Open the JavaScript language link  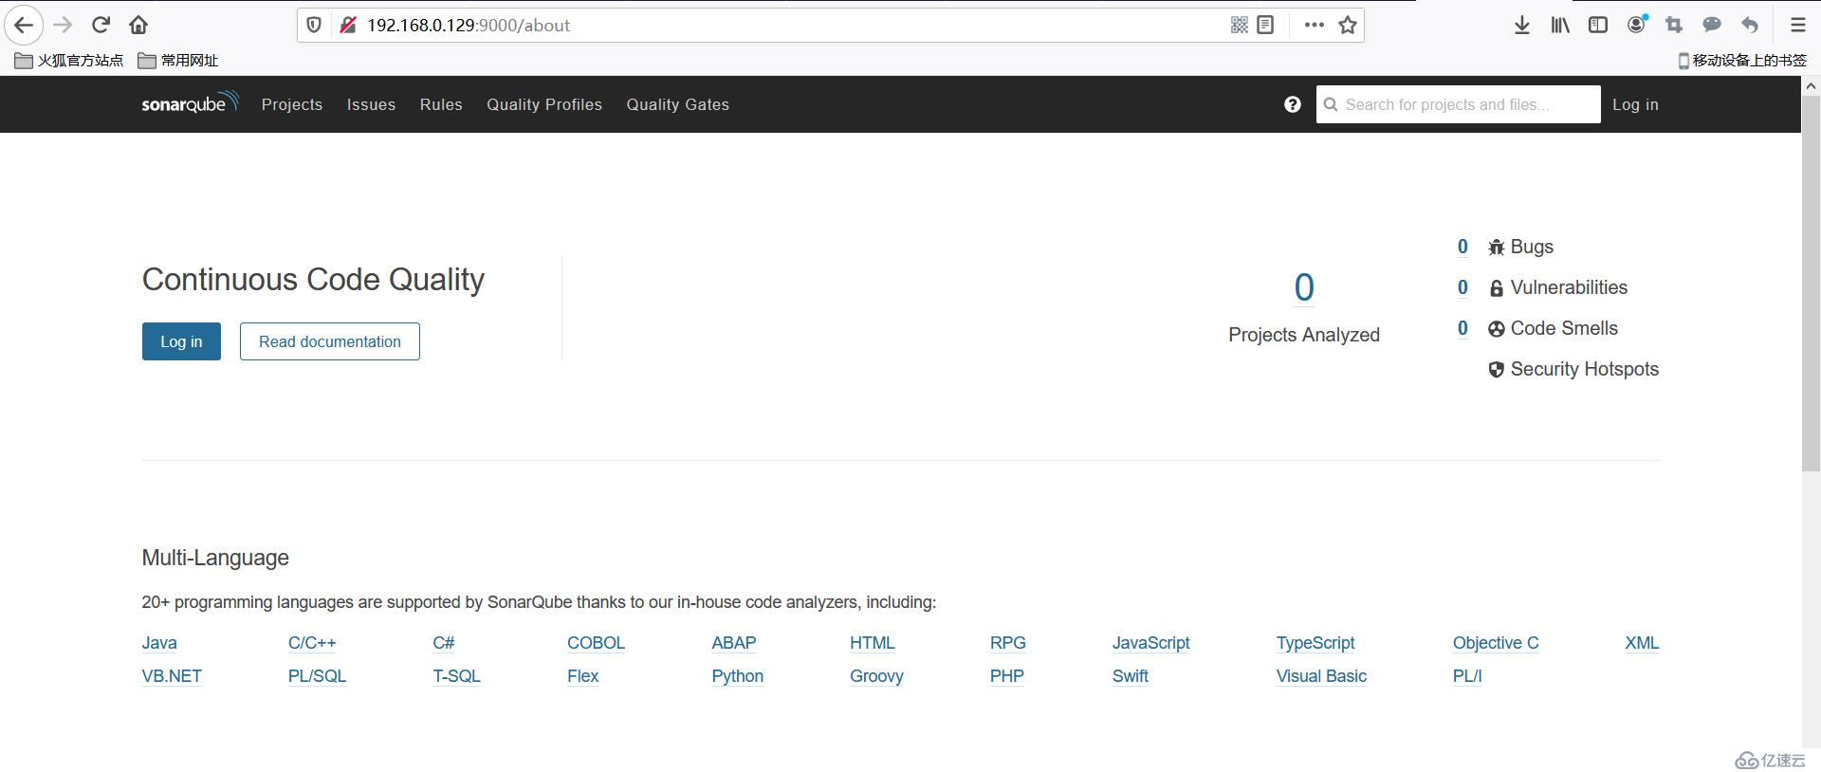pyautogui.click(x=1151, y=643)
